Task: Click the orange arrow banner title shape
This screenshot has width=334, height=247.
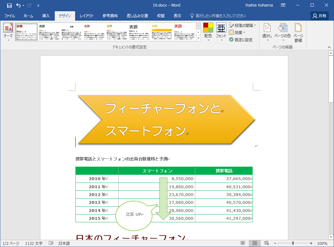Action: coord(166,119)
